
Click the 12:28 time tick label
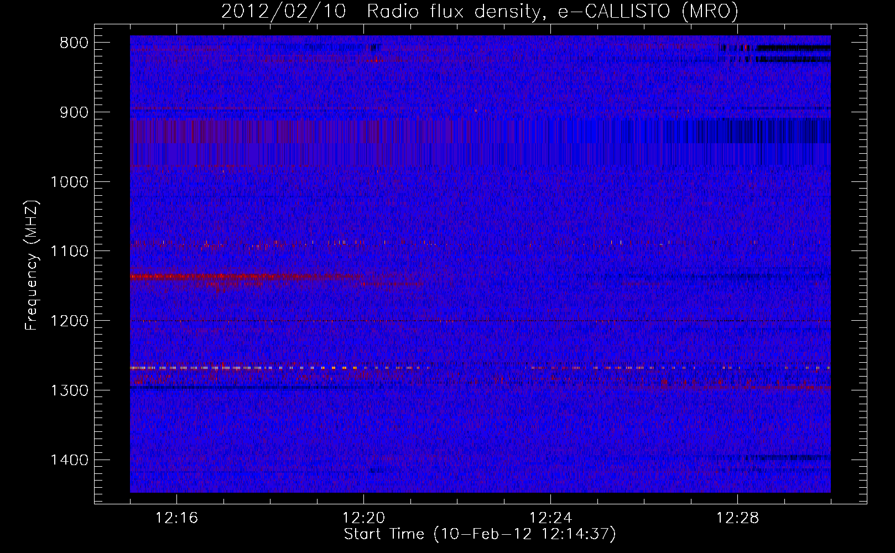click(737, 518)
